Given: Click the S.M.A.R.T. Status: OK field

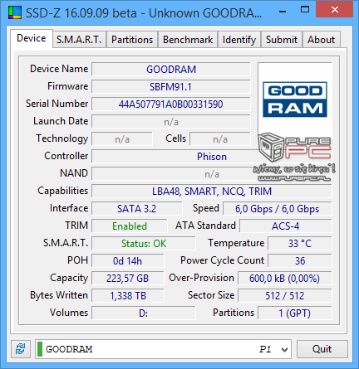Looking at the screenshot, I should pos(144,244).
